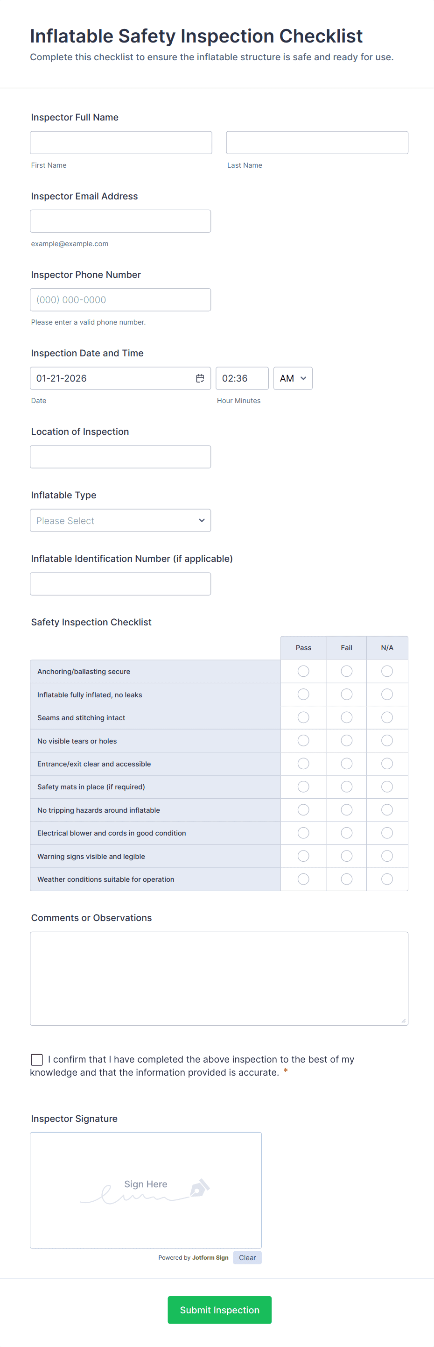Viewport: 434px width, 1347px height.
Task: Clear the inspector signature
Action: click(x=247, y=1258)
